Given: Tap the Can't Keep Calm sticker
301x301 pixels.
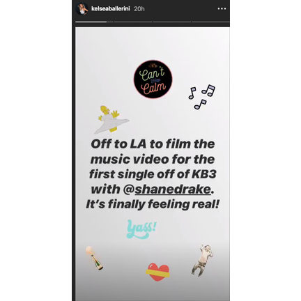Looking at the screenshot, I should tap(153, 79).
